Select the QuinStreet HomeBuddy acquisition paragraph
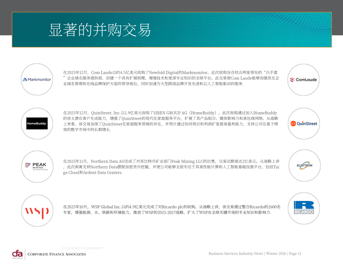This screenshot has height=265, width=343. pyautogui.click(x=171, y=121)
